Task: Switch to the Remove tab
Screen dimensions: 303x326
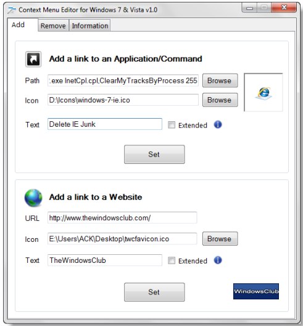Action: 53,26
